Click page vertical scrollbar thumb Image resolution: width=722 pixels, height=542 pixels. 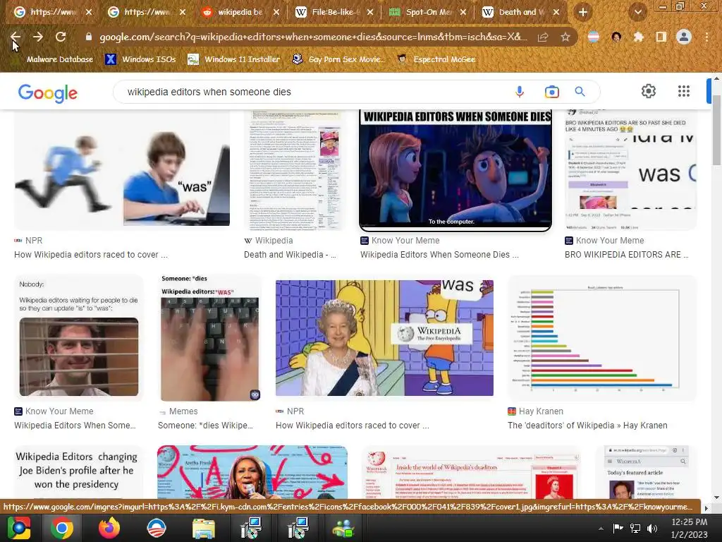pos(716,130)
